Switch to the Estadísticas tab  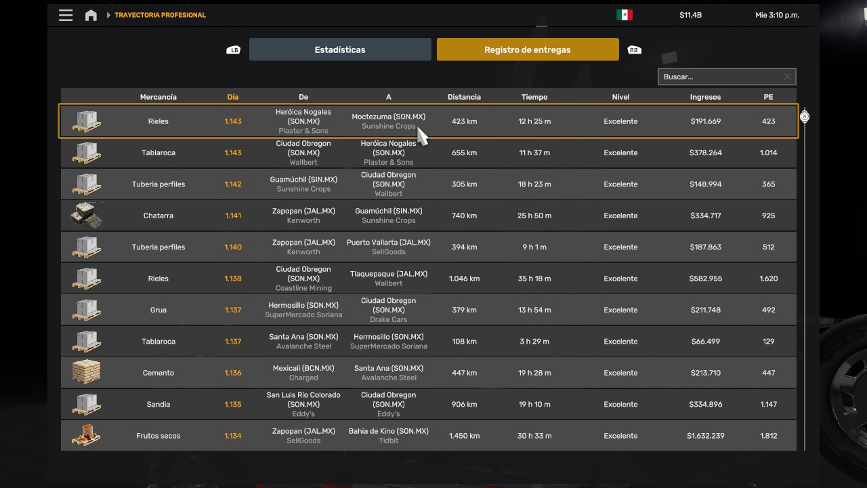pyautogui.click(x=340, y=49)
